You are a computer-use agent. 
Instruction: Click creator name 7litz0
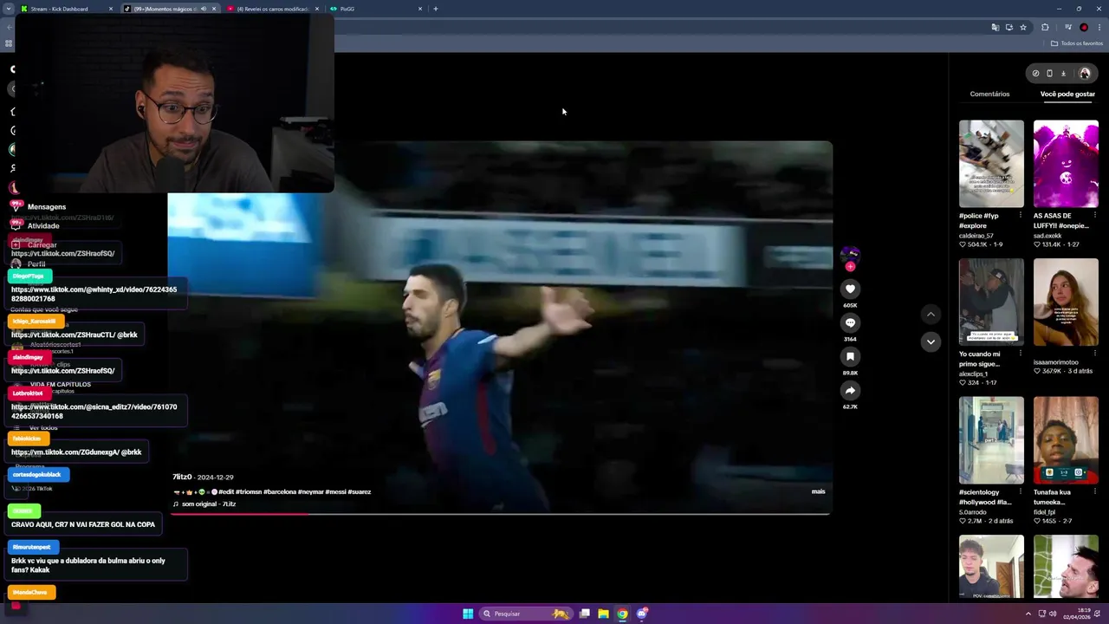coord(182,477)
